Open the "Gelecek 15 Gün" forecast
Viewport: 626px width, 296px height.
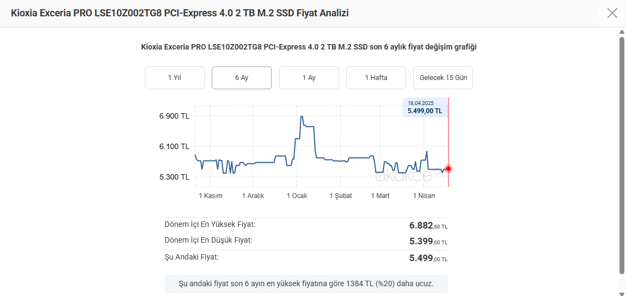click(x=443, y=78)
